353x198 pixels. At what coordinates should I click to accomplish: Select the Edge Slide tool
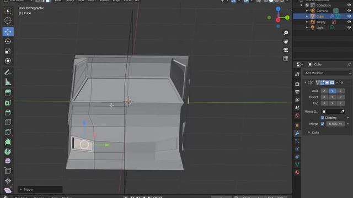click(x=8, y=171)
